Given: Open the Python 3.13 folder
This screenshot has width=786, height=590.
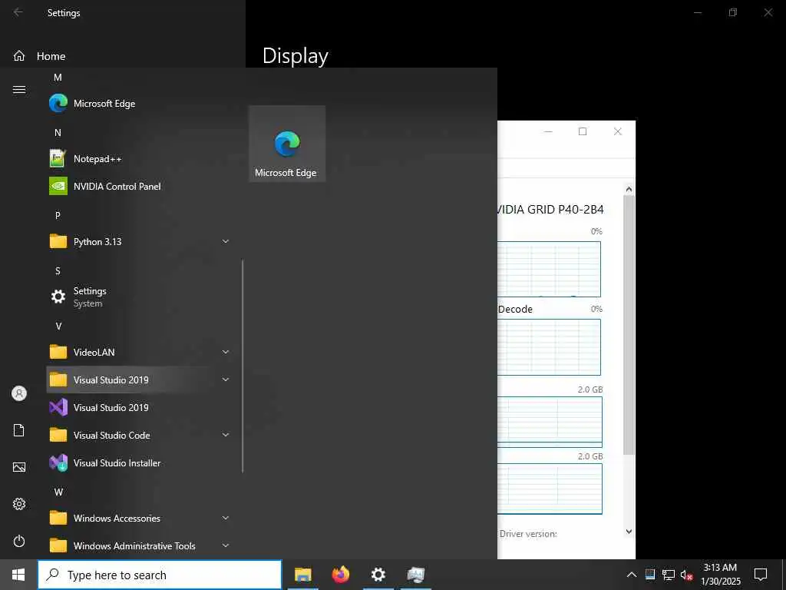Looking at the screenshot, I should click(140, 241).
